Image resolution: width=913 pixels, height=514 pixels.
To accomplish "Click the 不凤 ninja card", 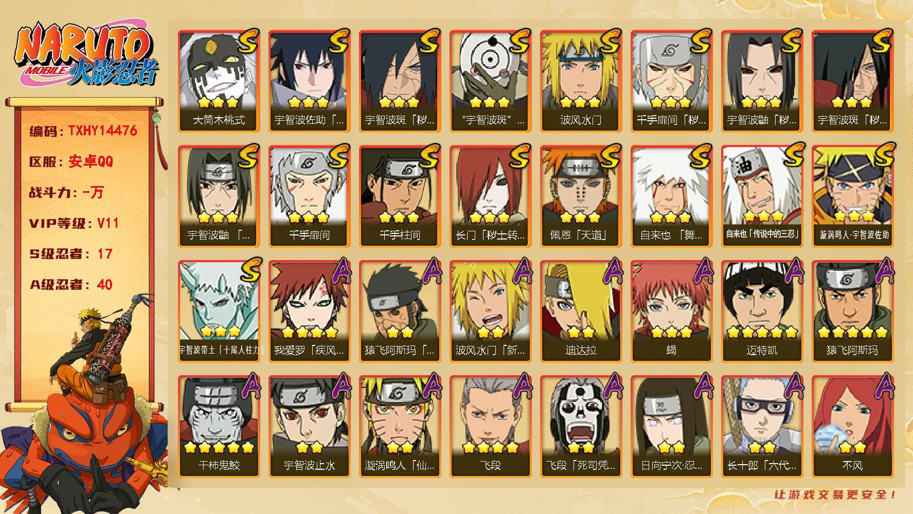I will click(x=852, y=426).
